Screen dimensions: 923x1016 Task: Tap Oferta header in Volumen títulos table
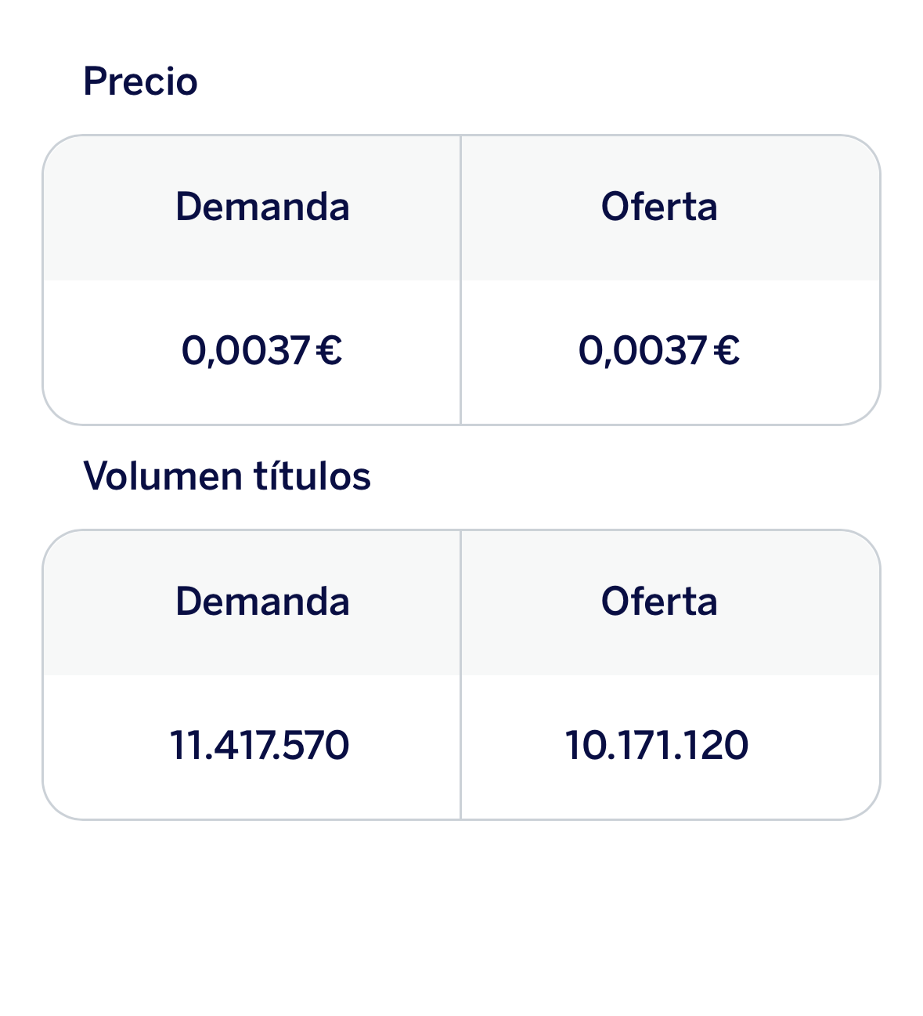(659, 602)
